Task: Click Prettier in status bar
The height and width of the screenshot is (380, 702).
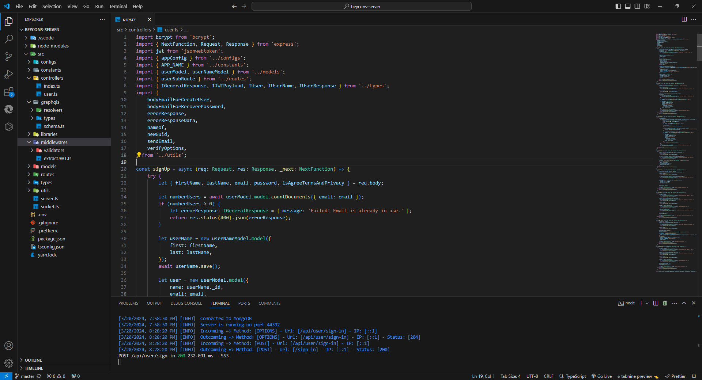Action: tap(675, 376)
